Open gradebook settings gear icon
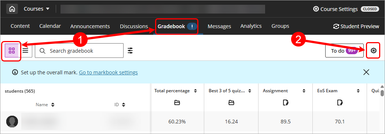 tap(373, 51)
